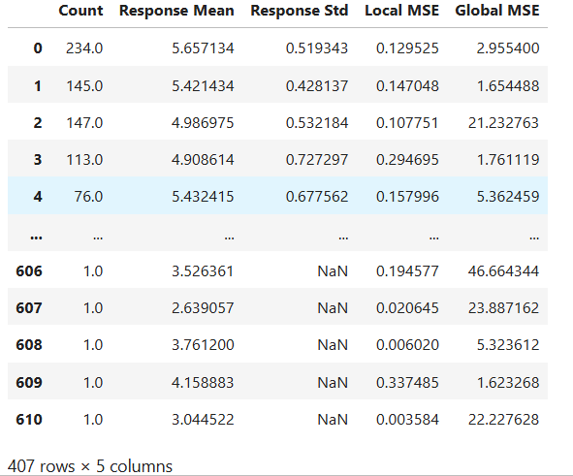Click Response Mean value 5.421434
The height and width of the screenshot is (476, 573).
click(x=203, y=86)
